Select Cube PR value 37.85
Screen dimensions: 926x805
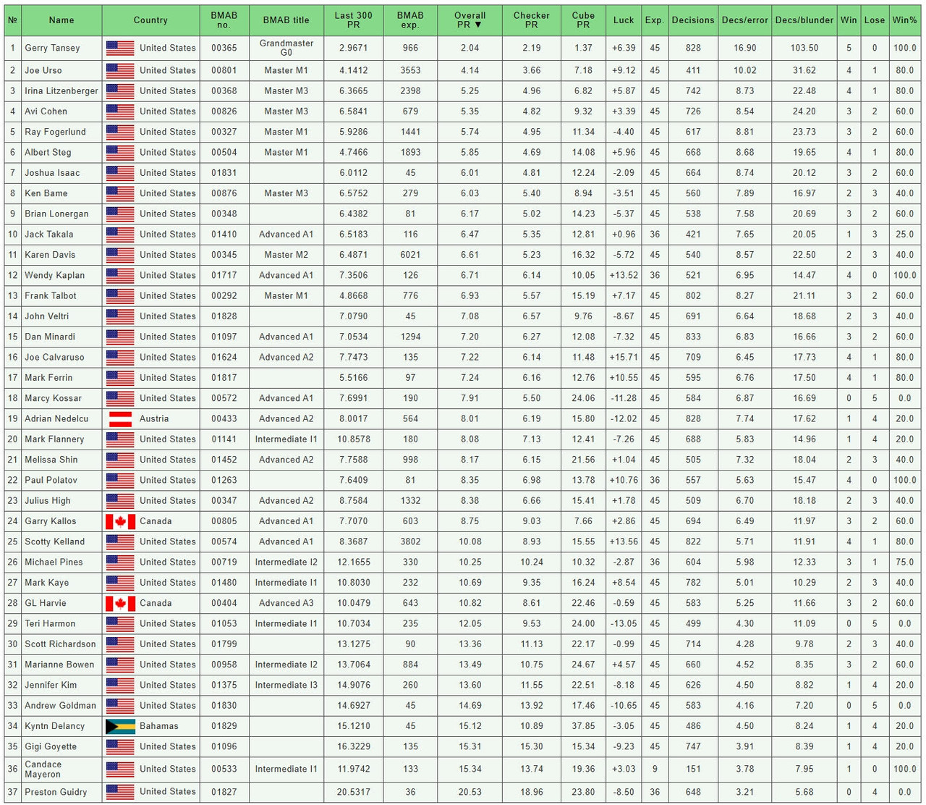click(x=583, y=726)
